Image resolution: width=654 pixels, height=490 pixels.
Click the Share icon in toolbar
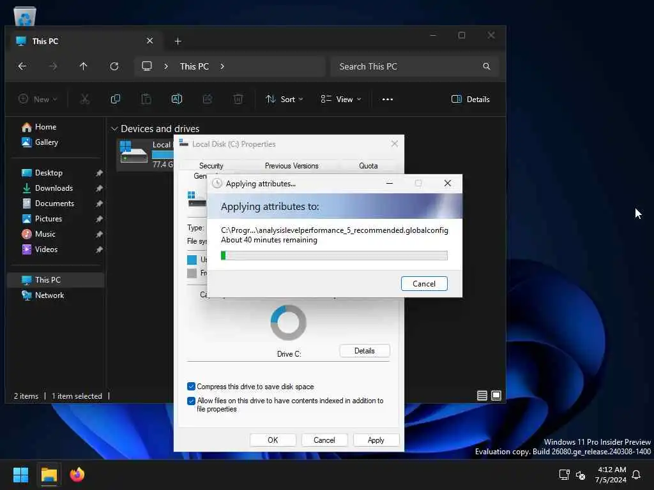(208, 99)
